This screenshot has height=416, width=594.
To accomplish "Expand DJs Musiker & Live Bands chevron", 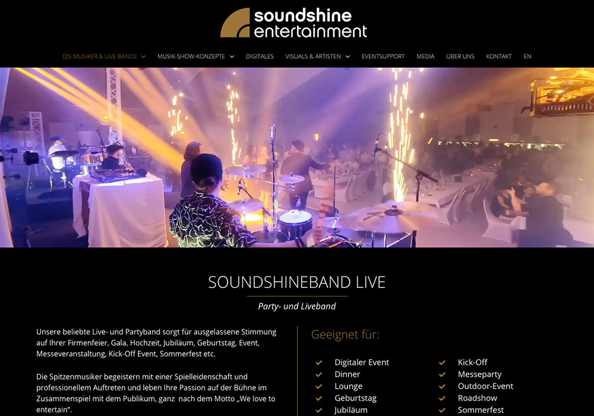I will [x=143, y=57].
